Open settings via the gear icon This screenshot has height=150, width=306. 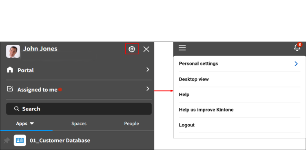(x=132, y=49)
